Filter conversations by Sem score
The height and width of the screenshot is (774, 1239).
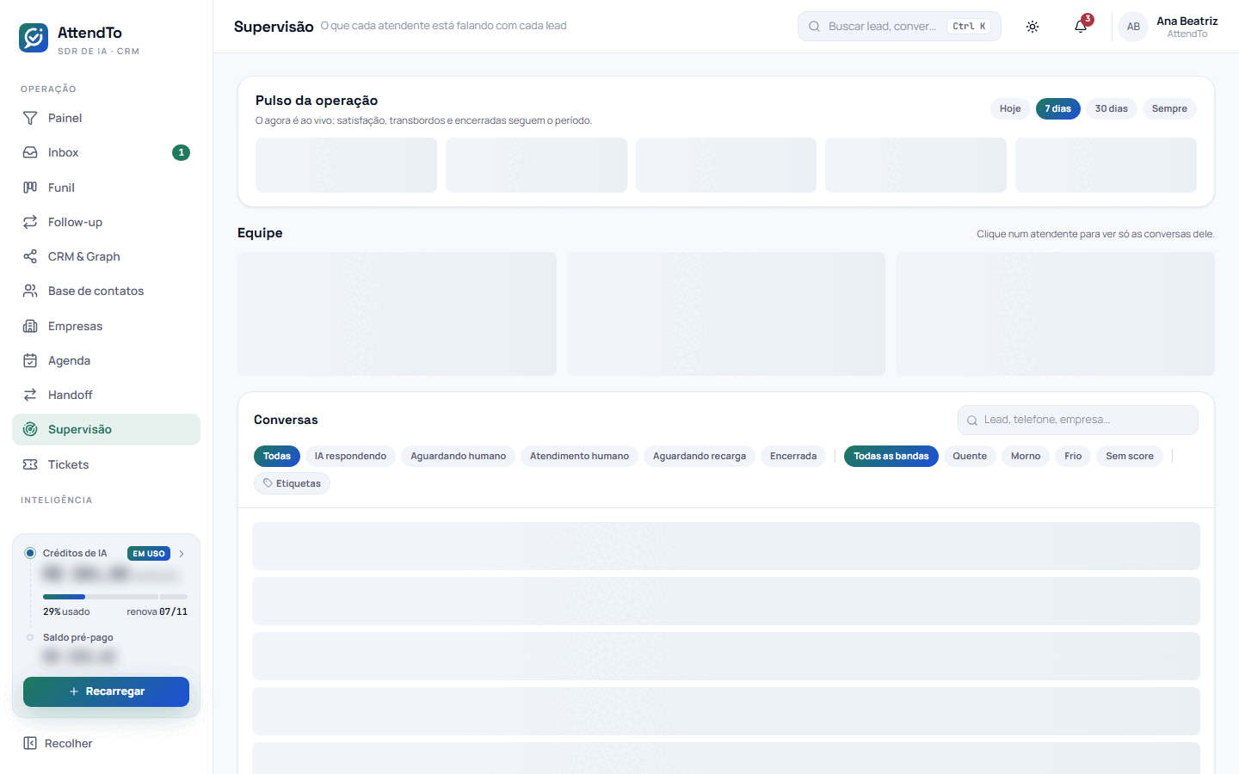click(x=1130, y=456)
